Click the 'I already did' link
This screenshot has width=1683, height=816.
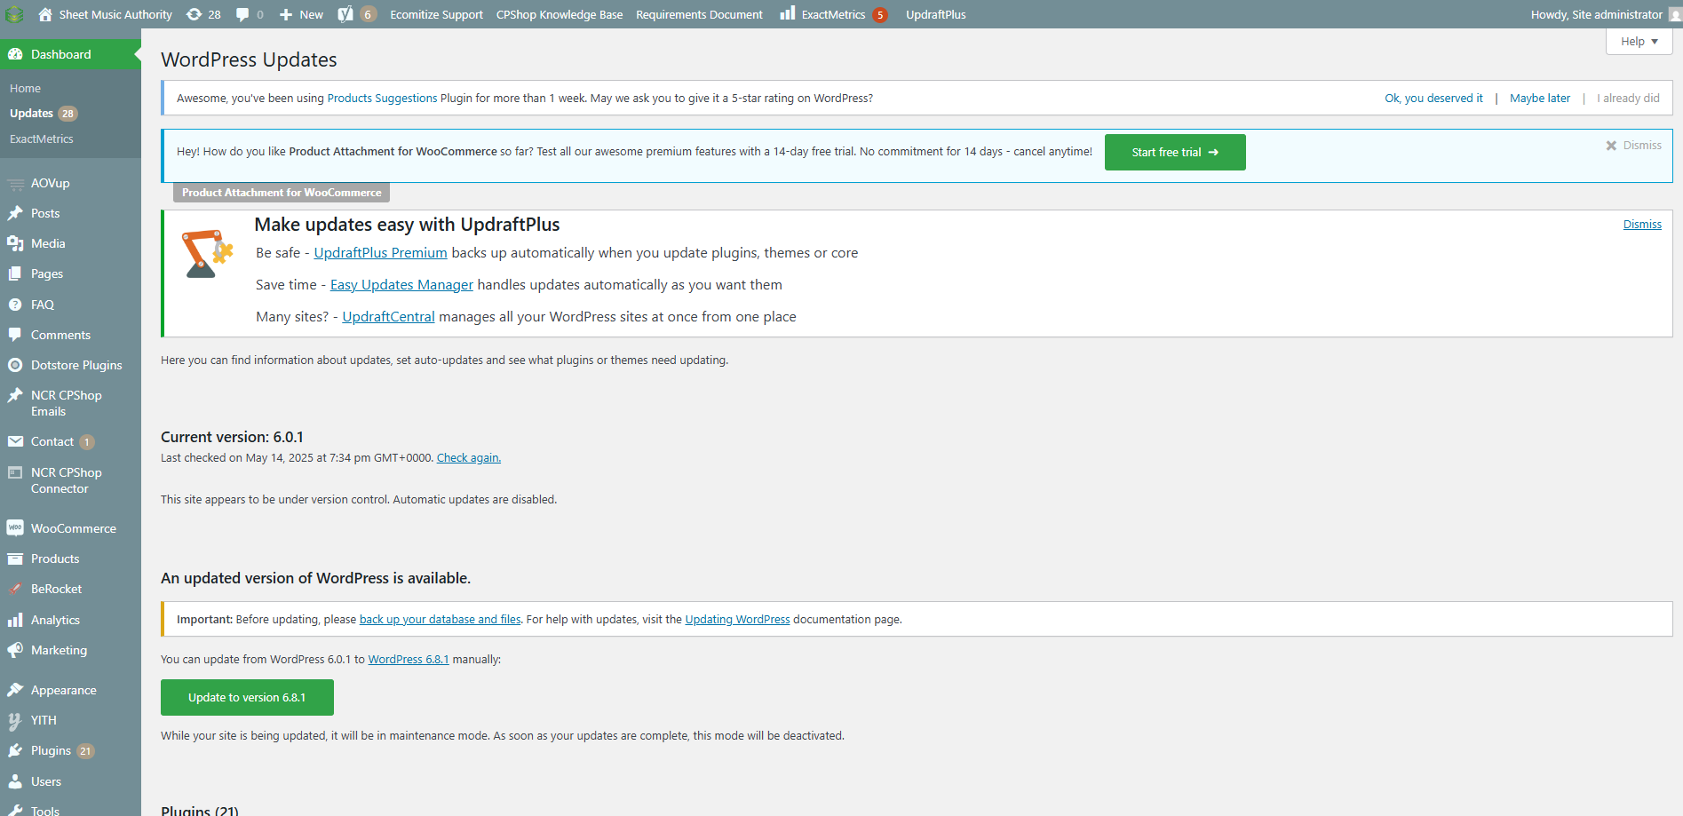1628,99
